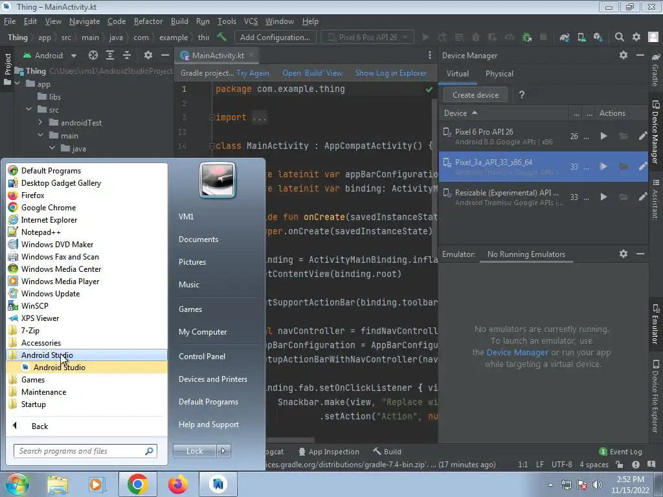Viewport: 663px width, 497px height.
Task: Click the Run app play icon in toolbar
Action: coord(425,37)
